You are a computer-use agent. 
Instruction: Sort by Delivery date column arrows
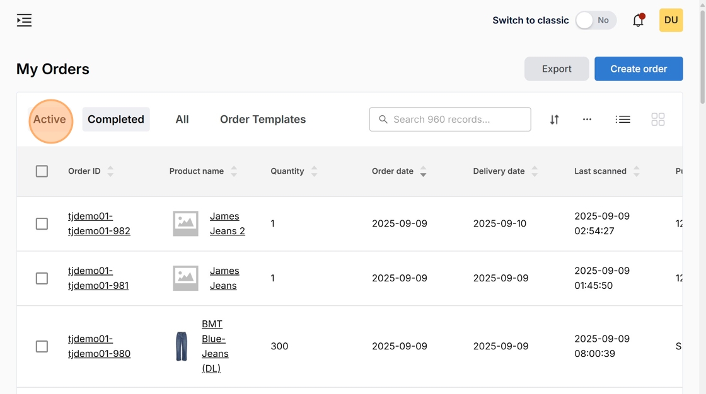coord(535,171)
